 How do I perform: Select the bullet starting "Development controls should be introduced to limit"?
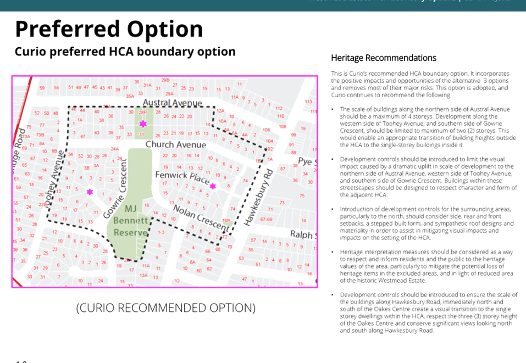click(x=428, y=177)
